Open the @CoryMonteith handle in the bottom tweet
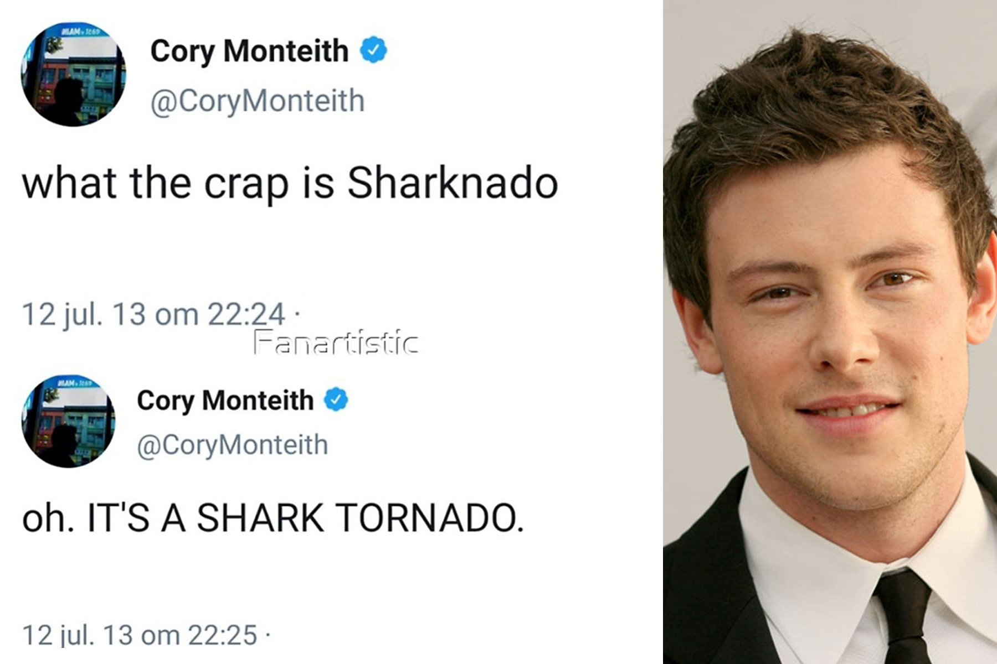The height and width of the screenshot is (664, 997). pyautogui.click(x=233, y=445)
